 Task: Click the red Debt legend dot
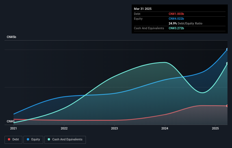[x=9, y=139]
